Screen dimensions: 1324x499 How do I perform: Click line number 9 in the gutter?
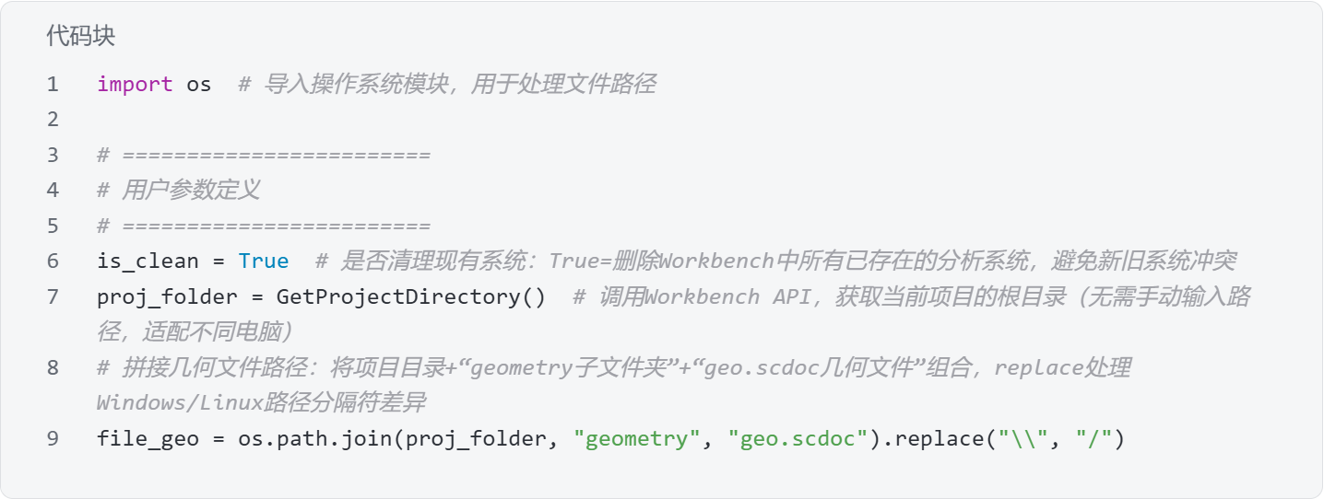(53, 438)
